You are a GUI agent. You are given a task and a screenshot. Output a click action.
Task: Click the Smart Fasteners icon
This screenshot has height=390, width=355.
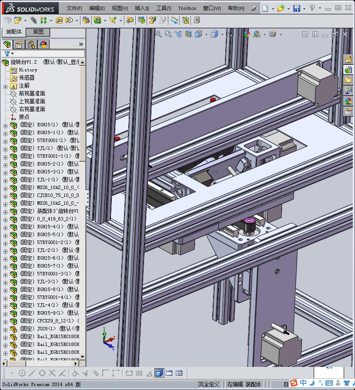pos(59,20)
